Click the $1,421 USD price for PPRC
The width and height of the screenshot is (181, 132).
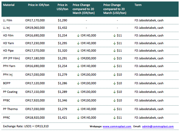point(63,117)
